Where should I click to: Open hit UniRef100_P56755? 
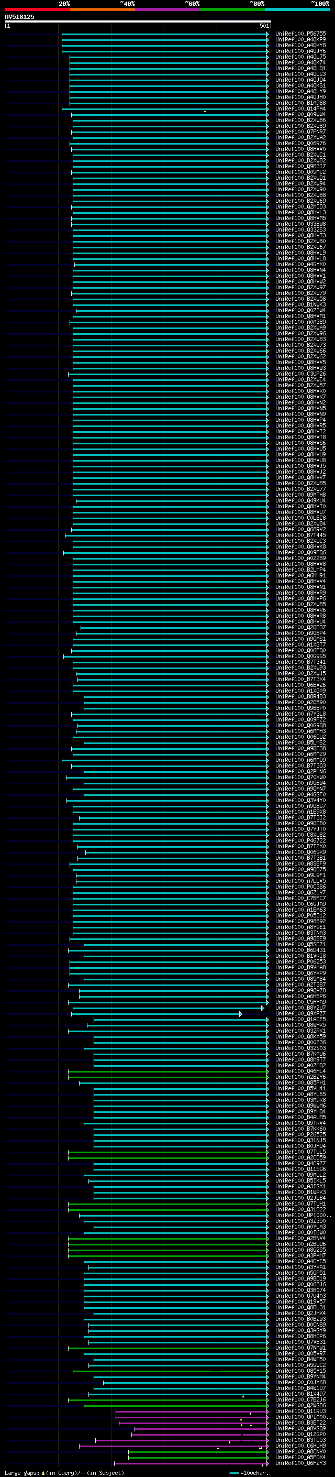[x=300, y=34]
